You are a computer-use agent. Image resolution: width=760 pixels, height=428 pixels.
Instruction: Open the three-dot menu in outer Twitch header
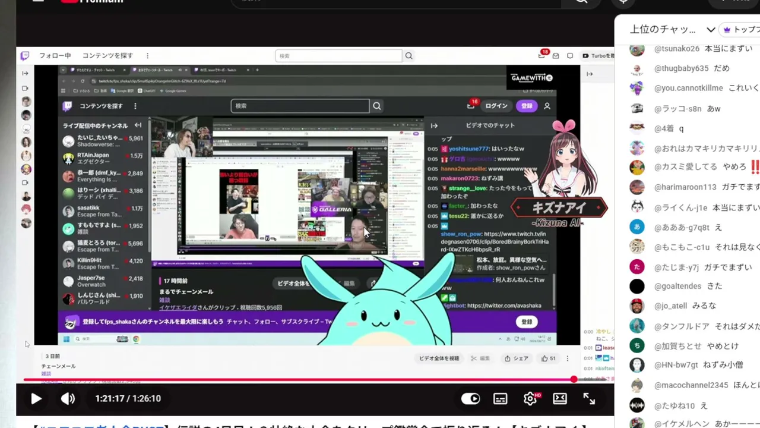(147, 56)
